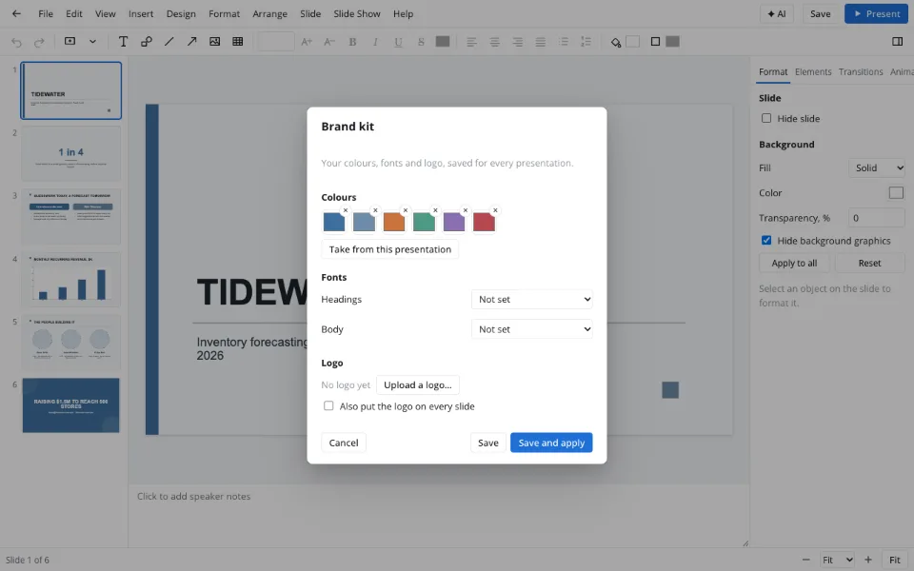Click Take from this presentation
This screenshot has width=914, height=571.
tap(390, 249)
